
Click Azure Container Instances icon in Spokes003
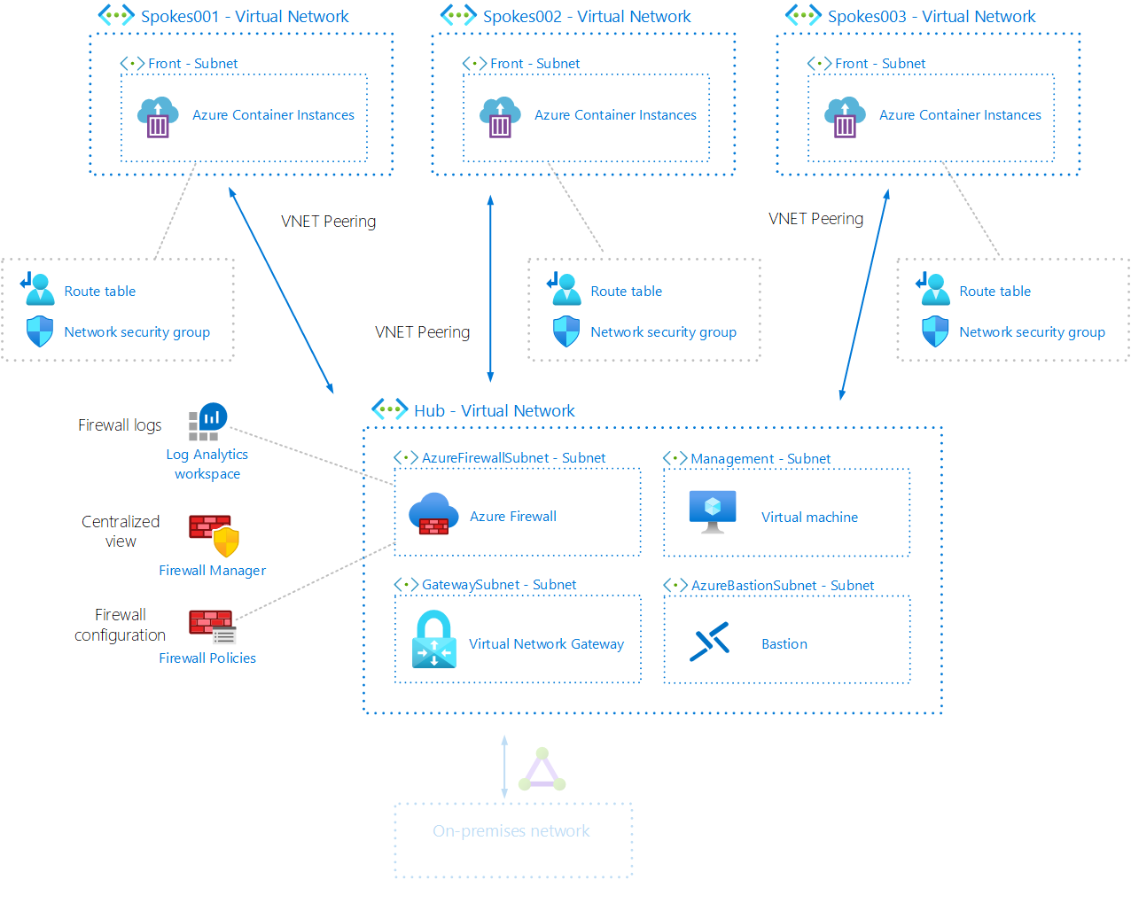[x=845, y=117]
